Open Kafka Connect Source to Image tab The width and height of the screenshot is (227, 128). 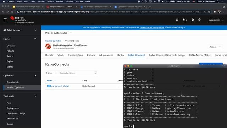167,55
